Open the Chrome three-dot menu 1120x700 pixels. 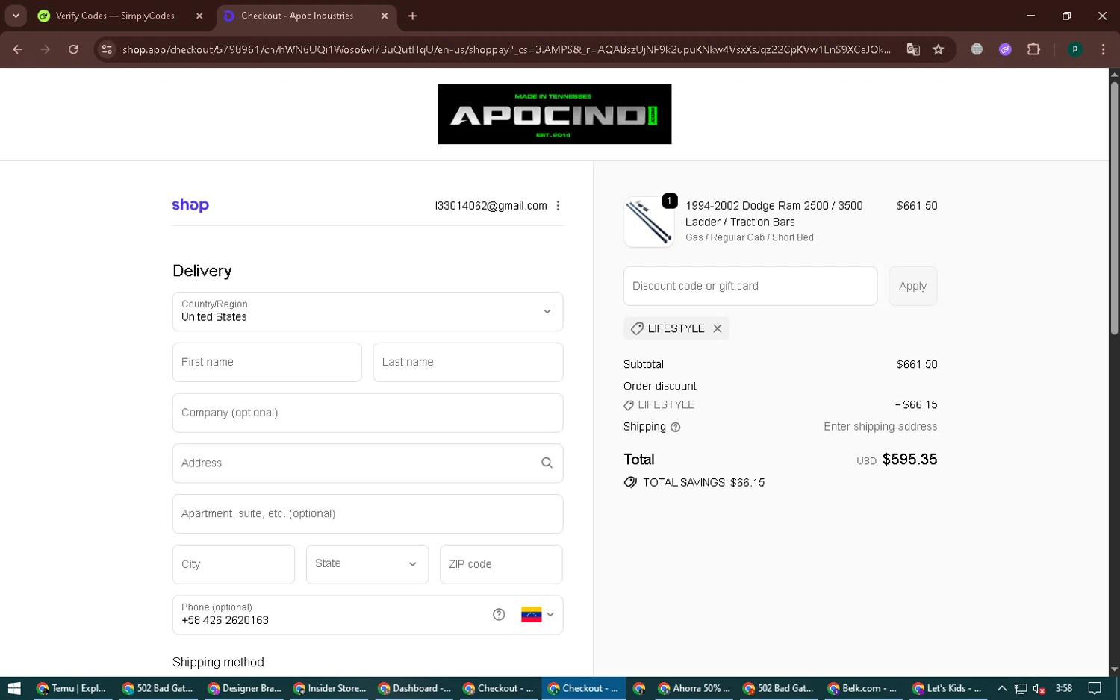coord(1103,49)
